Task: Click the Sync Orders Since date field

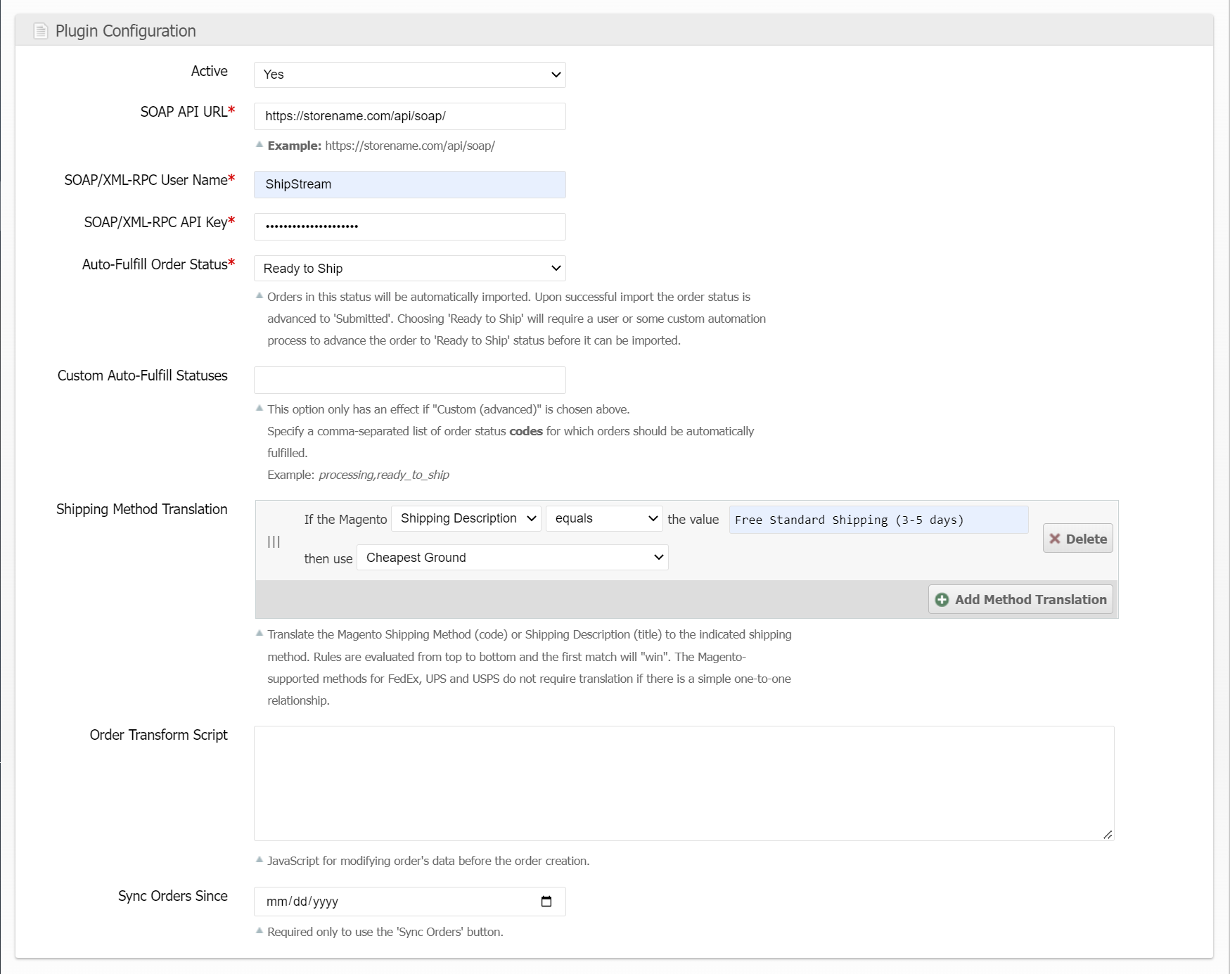Action: (x=394, y=902)
